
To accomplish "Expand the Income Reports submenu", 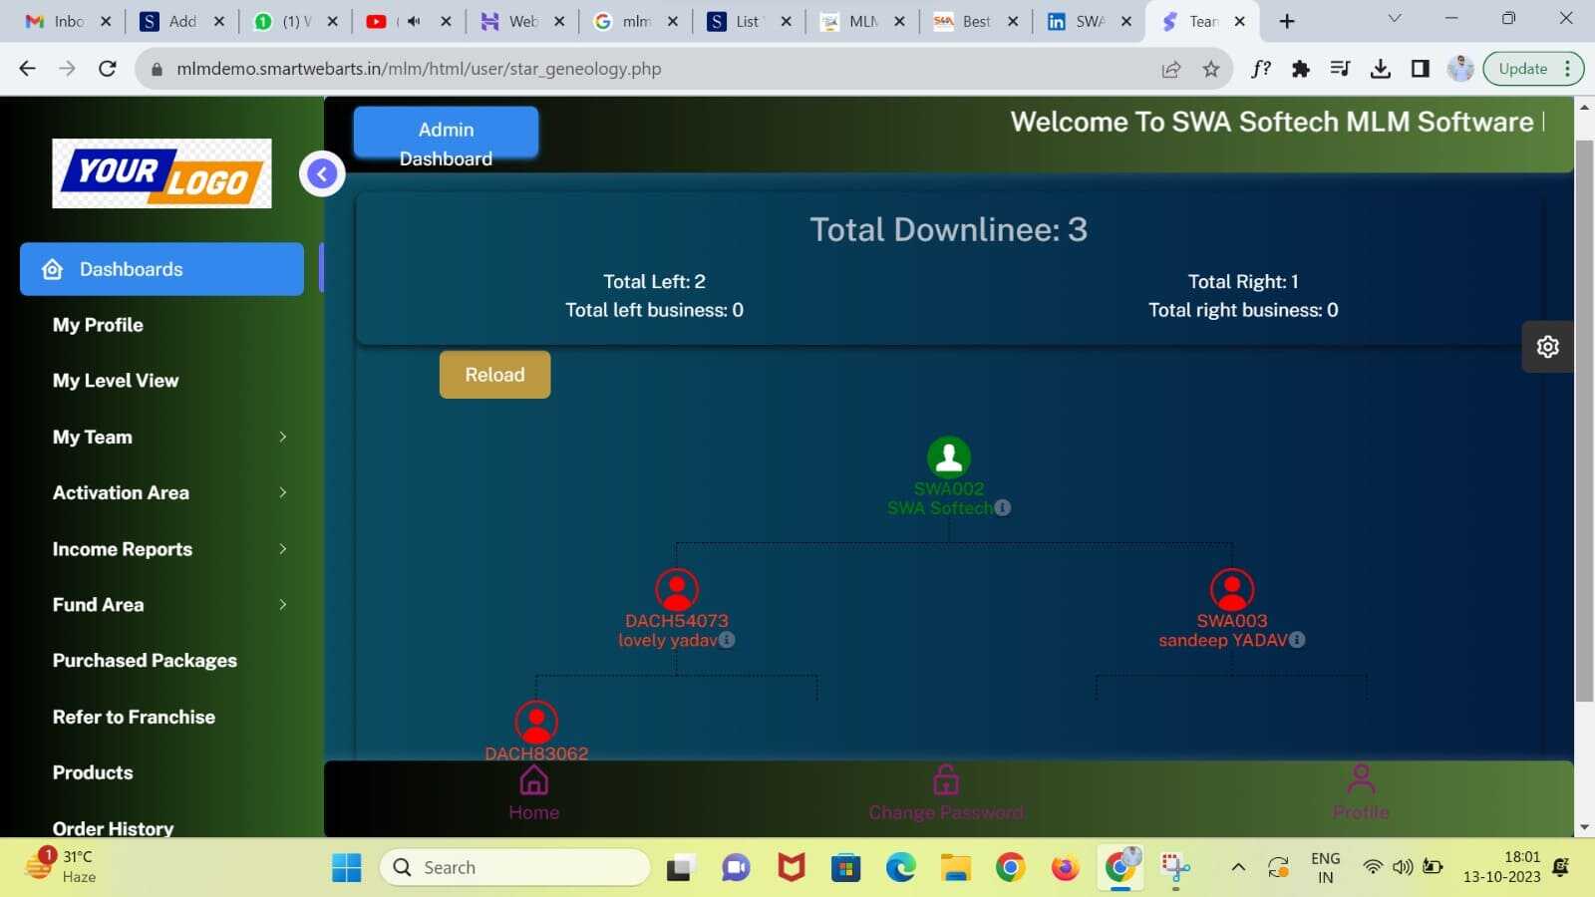I will point(167,549).
